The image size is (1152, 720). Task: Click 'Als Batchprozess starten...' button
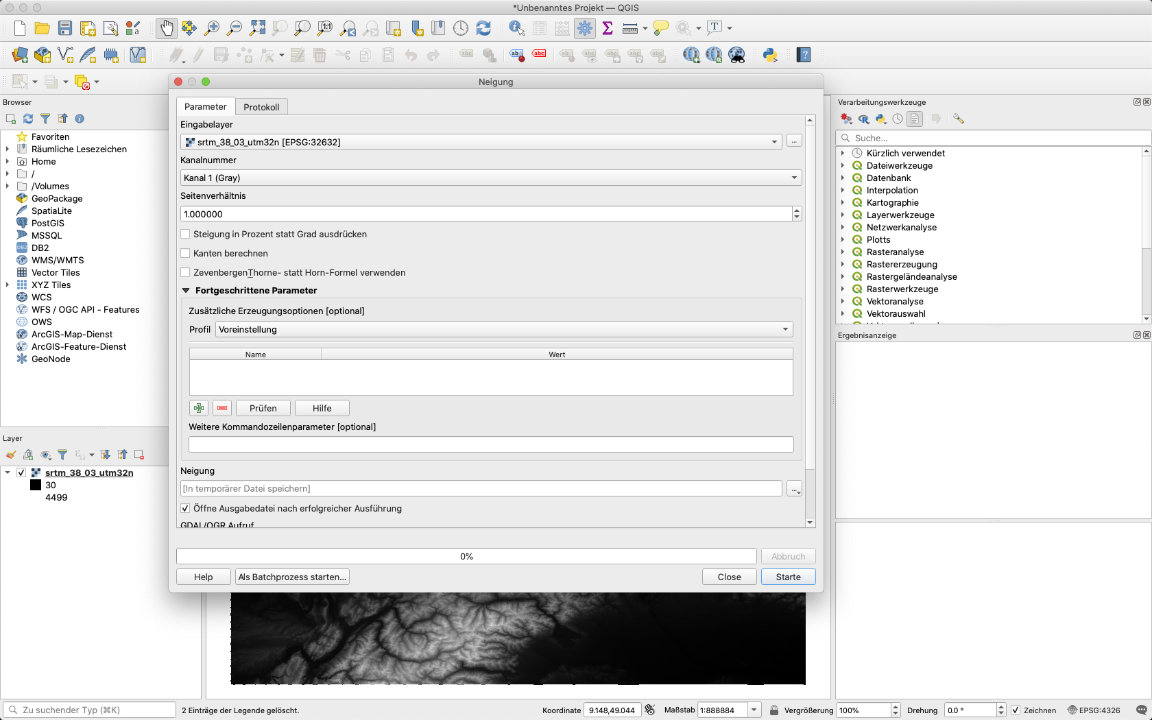292,577
